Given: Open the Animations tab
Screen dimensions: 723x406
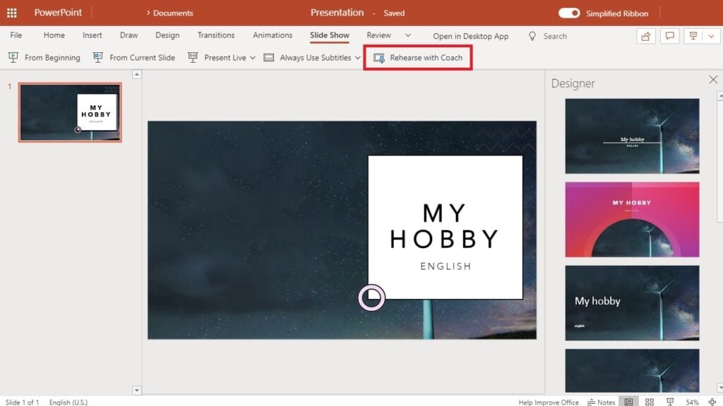Looking at the screenshot, I should coord(273,35).
